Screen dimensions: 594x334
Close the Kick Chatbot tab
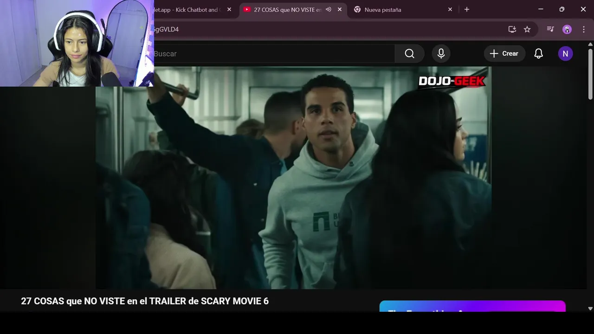[x=229, y=9]
